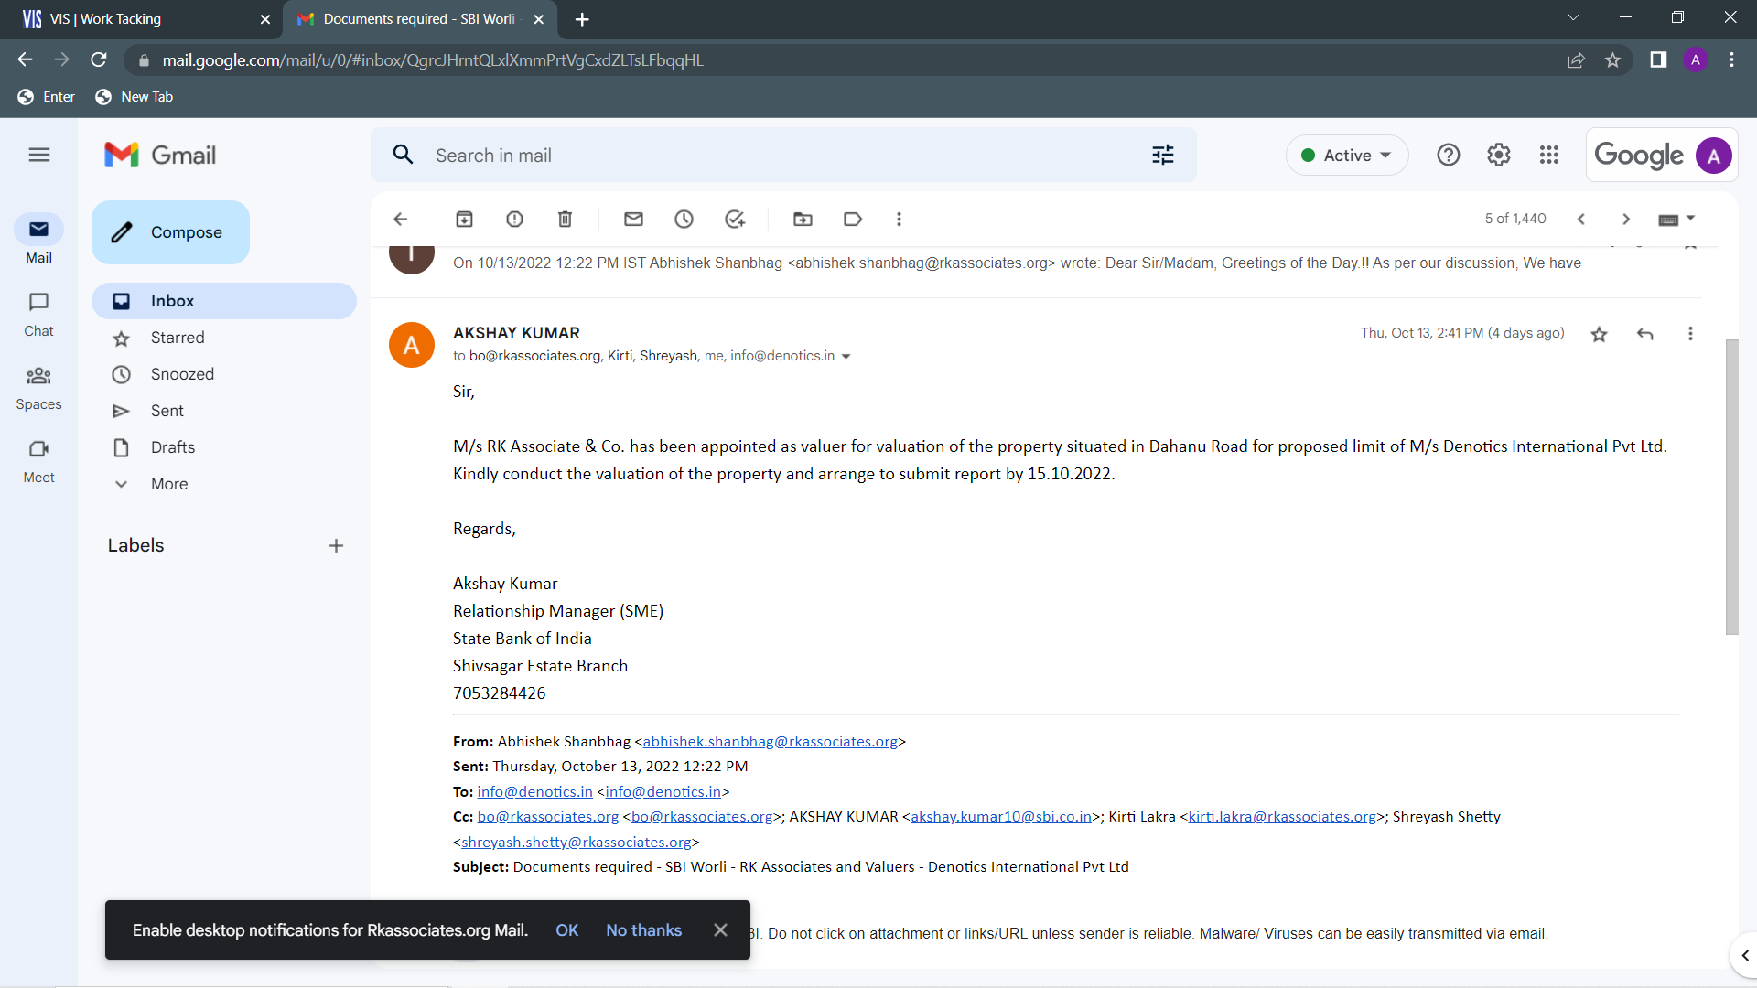Reply to Akshay Kumar's message
1757x988 pixels.
click(x=1644, y=334)
